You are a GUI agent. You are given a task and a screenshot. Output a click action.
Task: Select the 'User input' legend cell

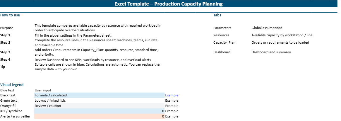click(x=43, y=90)
